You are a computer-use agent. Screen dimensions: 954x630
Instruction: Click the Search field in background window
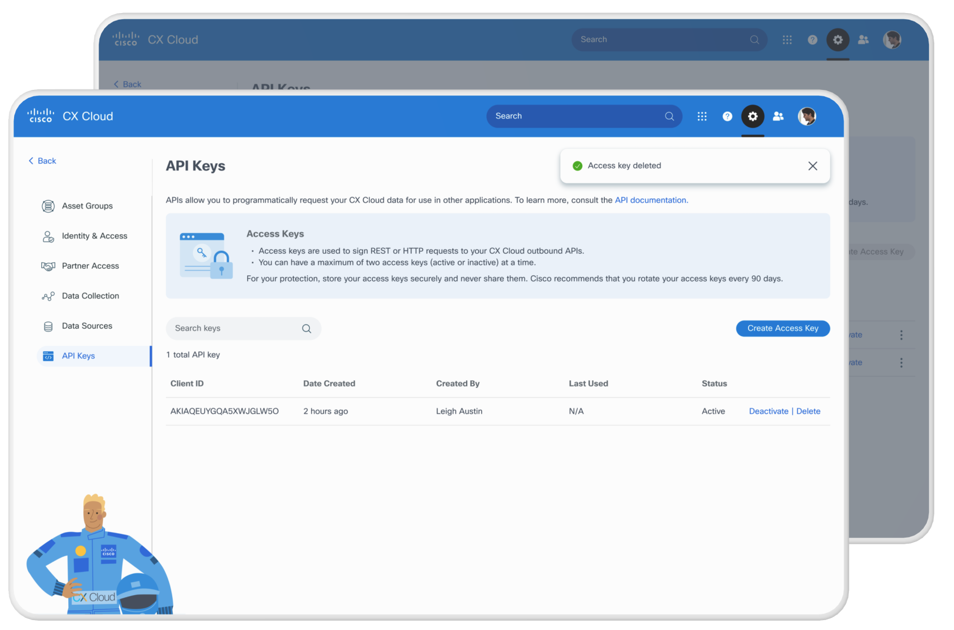click(669, 40)
